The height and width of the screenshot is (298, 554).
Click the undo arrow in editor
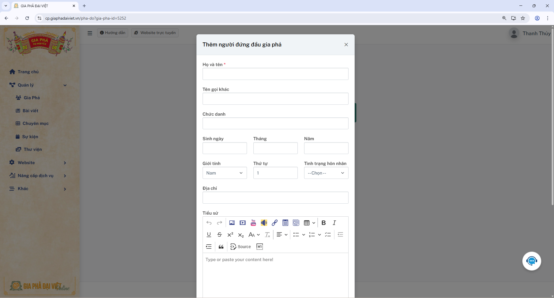tap(209, 223)
